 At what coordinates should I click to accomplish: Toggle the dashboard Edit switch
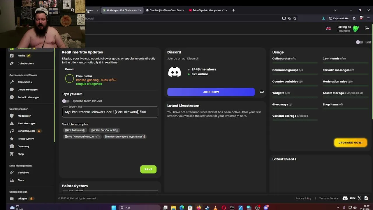pyautogui.click(x=359, y=42)
